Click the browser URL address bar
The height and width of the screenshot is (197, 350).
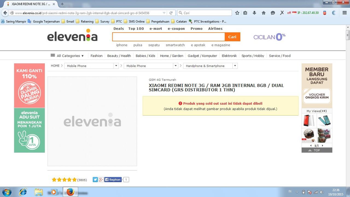click(87, 13)
